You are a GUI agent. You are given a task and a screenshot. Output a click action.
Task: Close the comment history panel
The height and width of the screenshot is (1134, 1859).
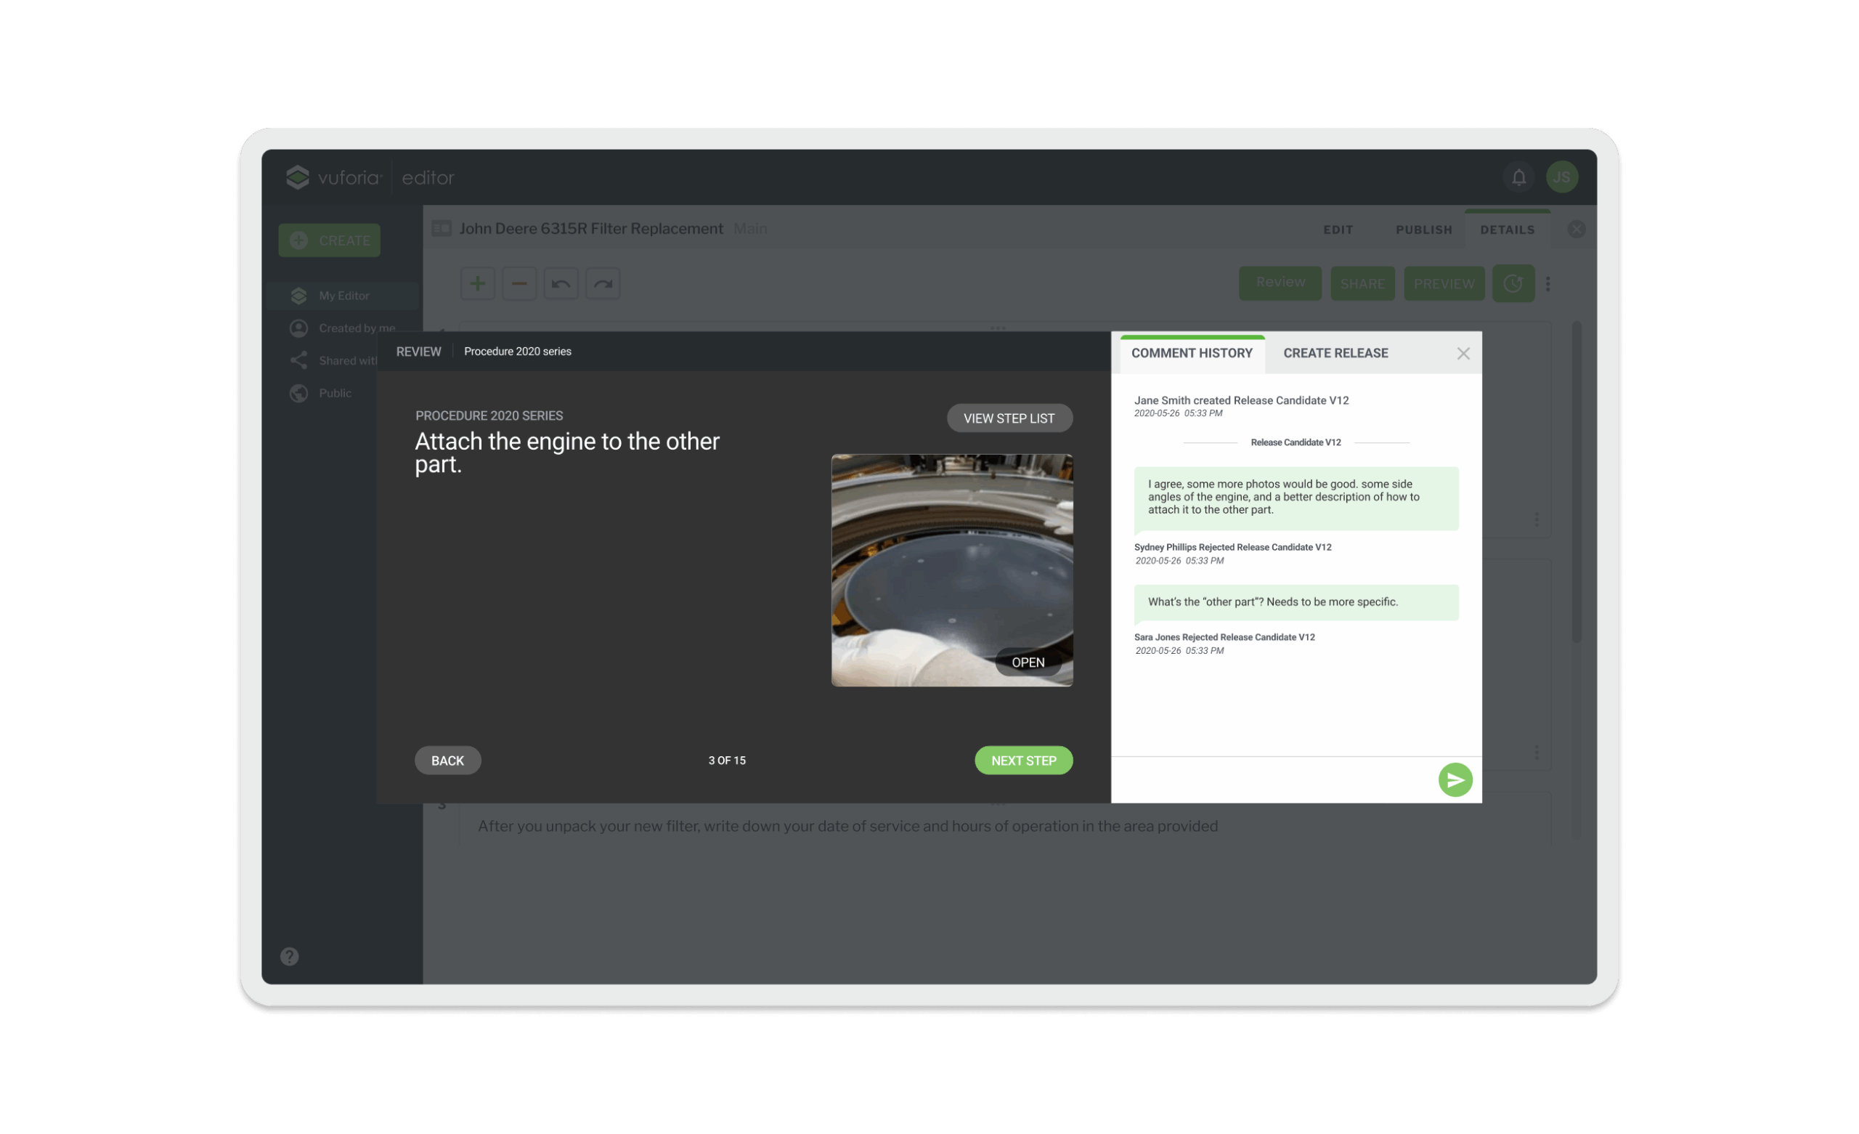click(x=1463, y=353)
